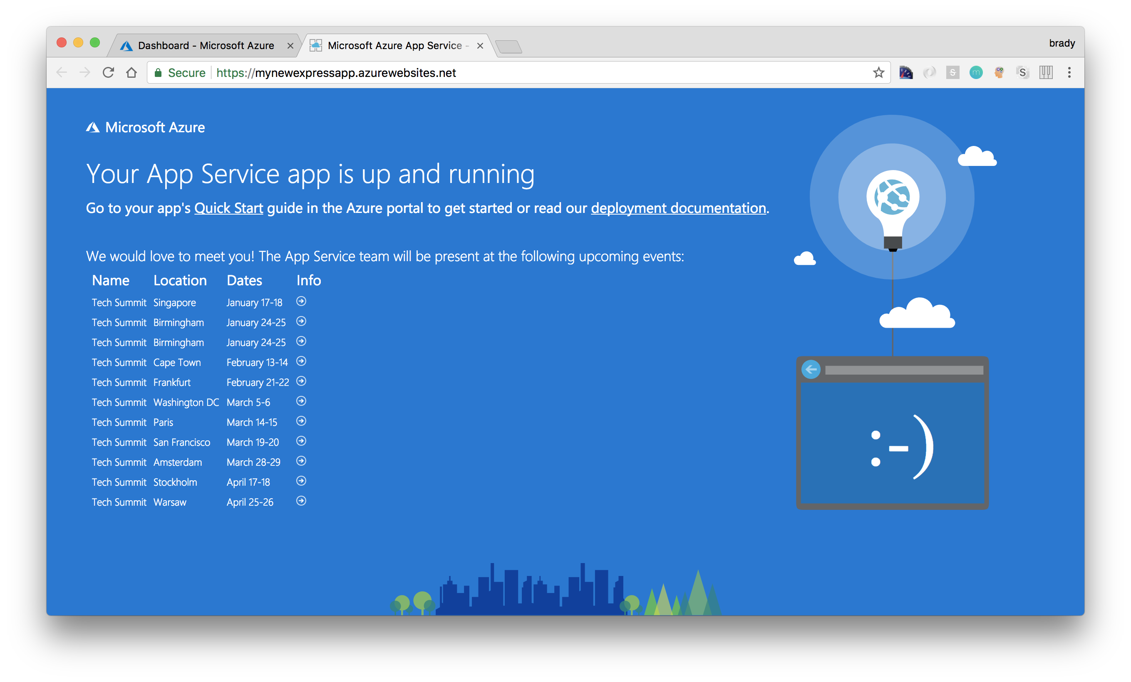This screenshot has width=1131, height=682.
Task: Open Chrome's three-dot menu
Action: click(x=1069, y=72)
